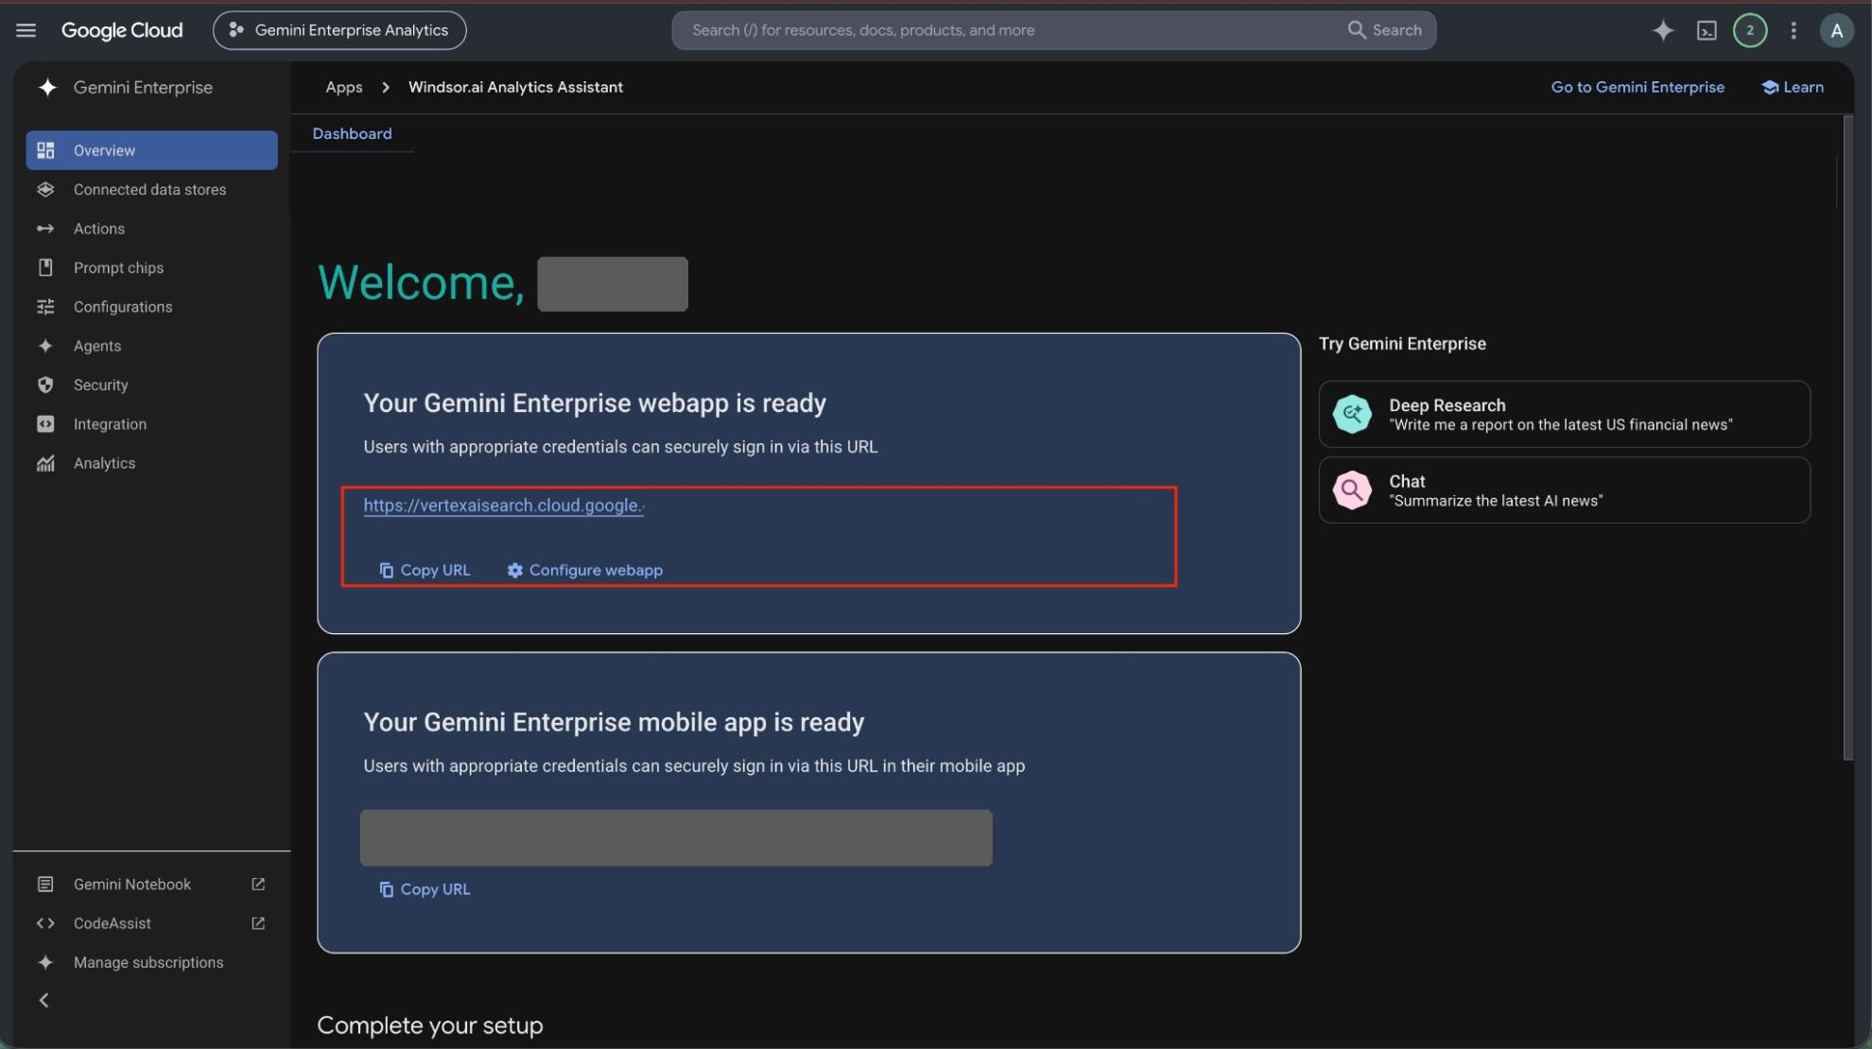Open the Gemini Enterprise Analytics project picker
The image size is (1872, 1049).
339,30
